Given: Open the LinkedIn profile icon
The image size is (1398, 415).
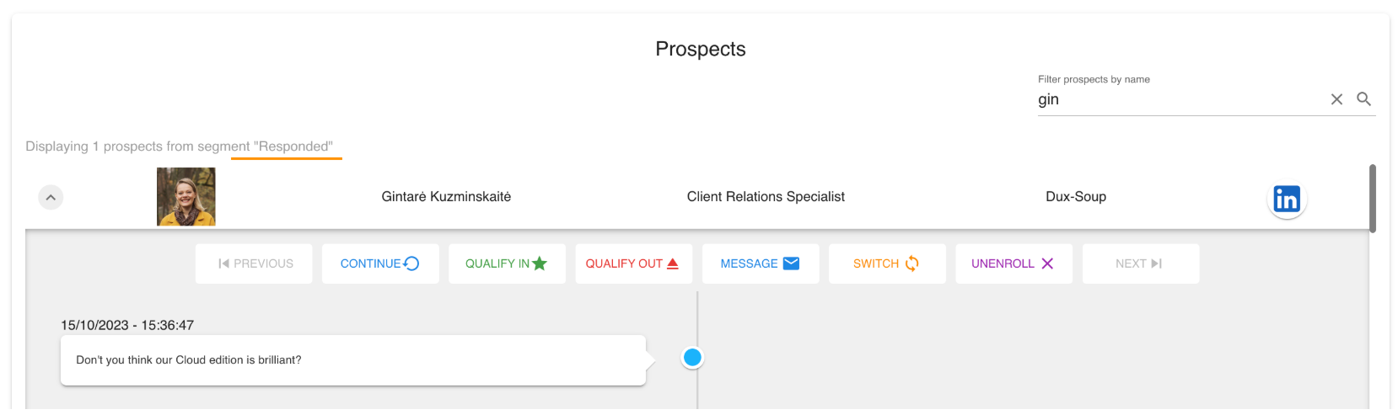Looking at the screenshot, I should click(1287, 199).
